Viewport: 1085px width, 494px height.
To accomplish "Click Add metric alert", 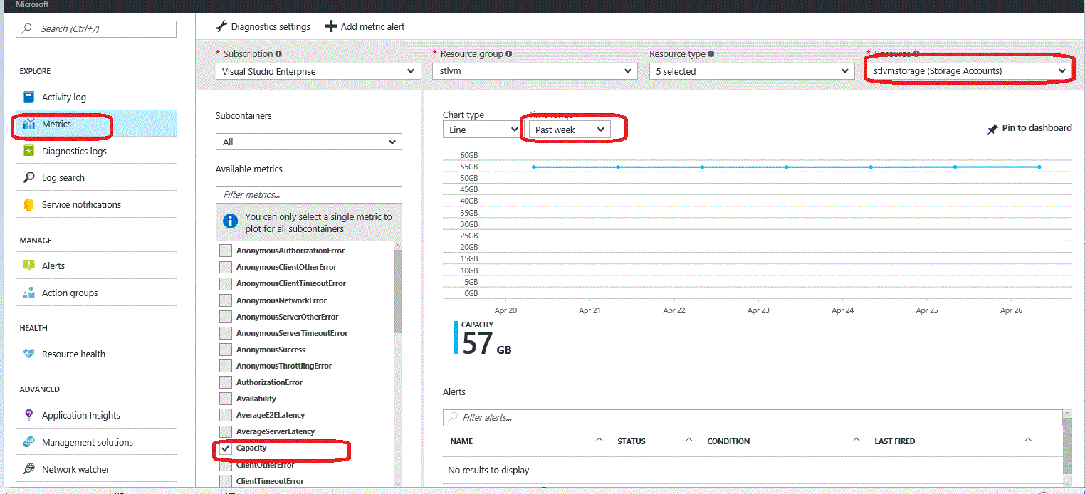I will pyautogui.click(x=365, y=26).
